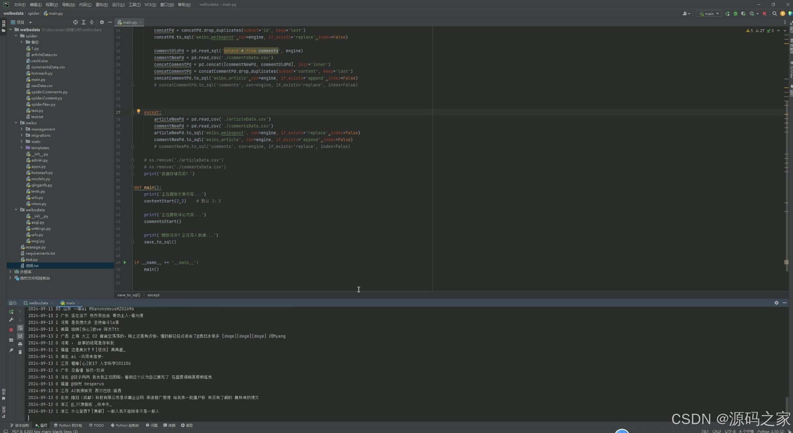
Task: Collapse the weibo folder in project tree
Action: pos(16,123)
